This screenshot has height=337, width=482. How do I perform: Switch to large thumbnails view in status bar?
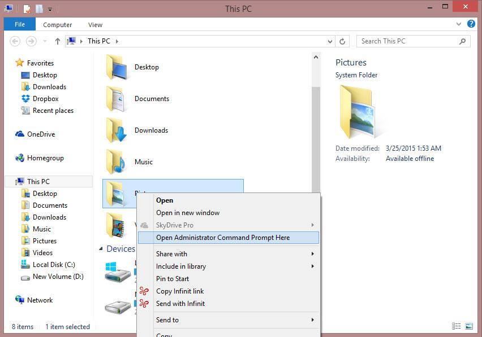469,326
